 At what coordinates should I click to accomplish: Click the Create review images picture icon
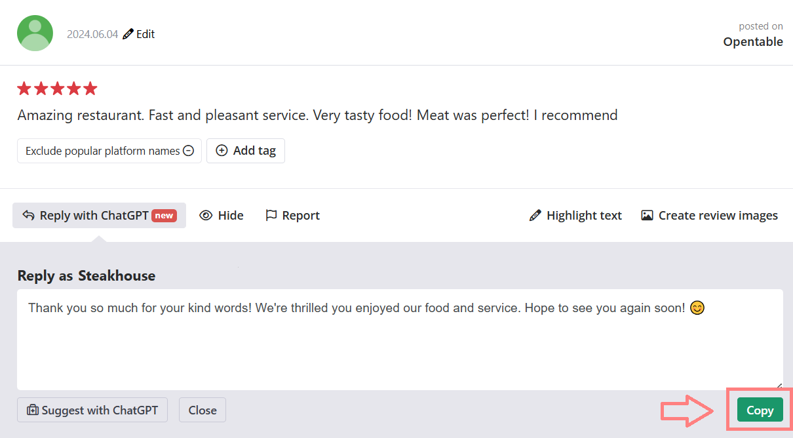[x=647, y=215]
